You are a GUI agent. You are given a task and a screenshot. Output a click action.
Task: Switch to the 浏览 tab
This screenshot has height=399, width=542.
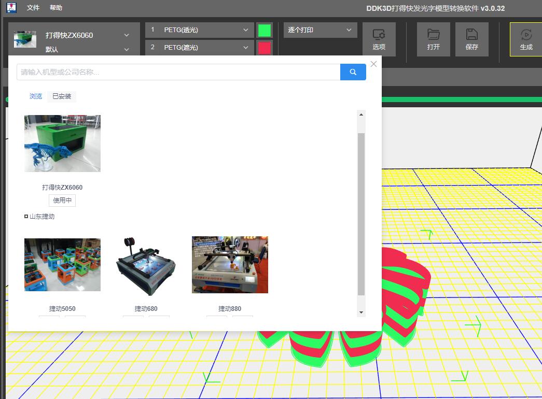tap(36, 96)
